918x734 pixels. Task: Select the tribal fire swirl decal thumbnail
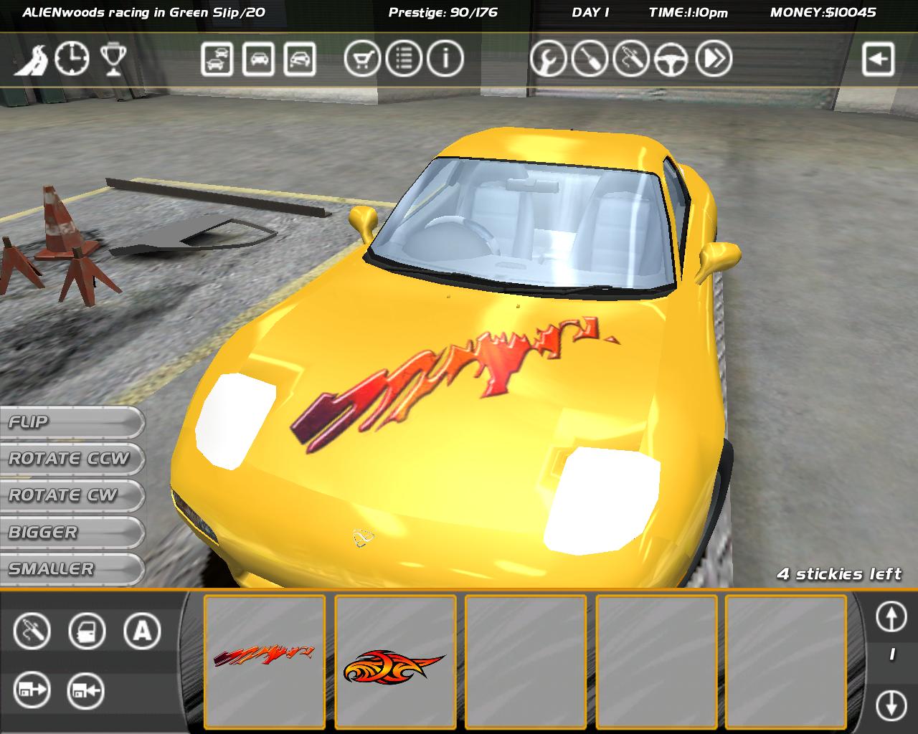tap(395, 662)
